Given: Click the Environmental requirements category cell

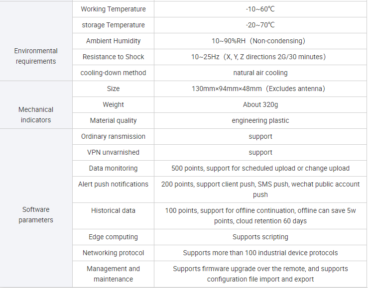Looking at the screenshot, I should (36, 56).
